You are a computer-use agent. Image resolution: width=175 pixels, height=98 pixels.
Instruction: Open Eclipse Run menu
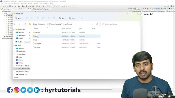pyautogui.click(x=41, y=4)
